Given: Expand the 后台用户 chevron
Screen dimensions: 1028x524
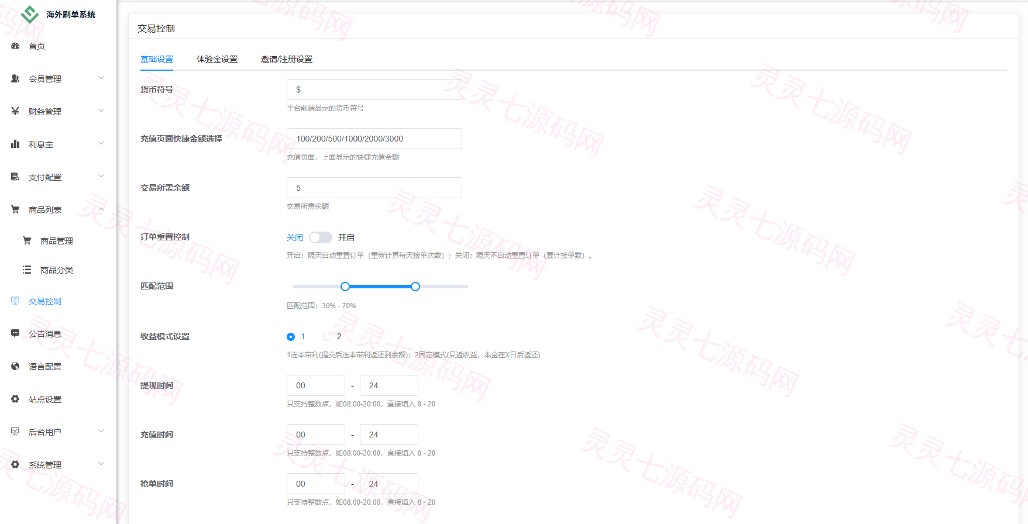Looking at the screenshot, I should [101, 431].
